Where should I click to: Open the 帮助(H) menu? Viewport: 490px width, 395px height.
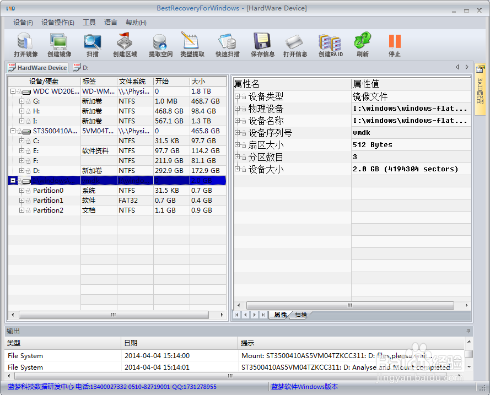136,23
